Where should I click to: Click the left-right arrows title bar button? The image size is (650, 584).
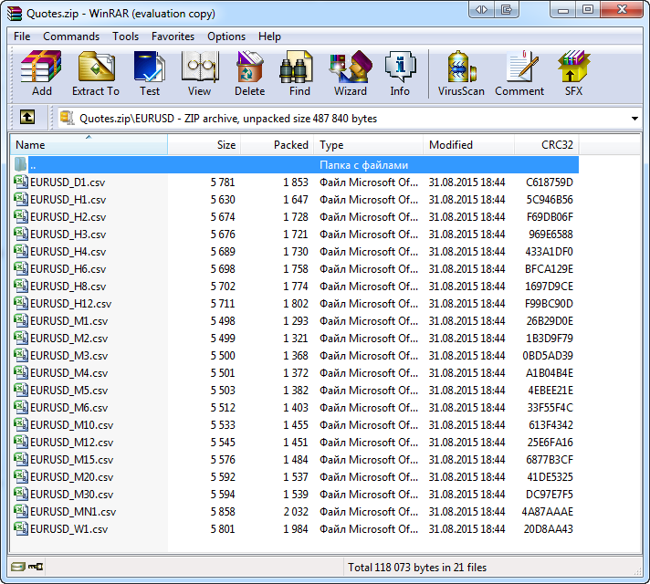(x=481, y=9)
